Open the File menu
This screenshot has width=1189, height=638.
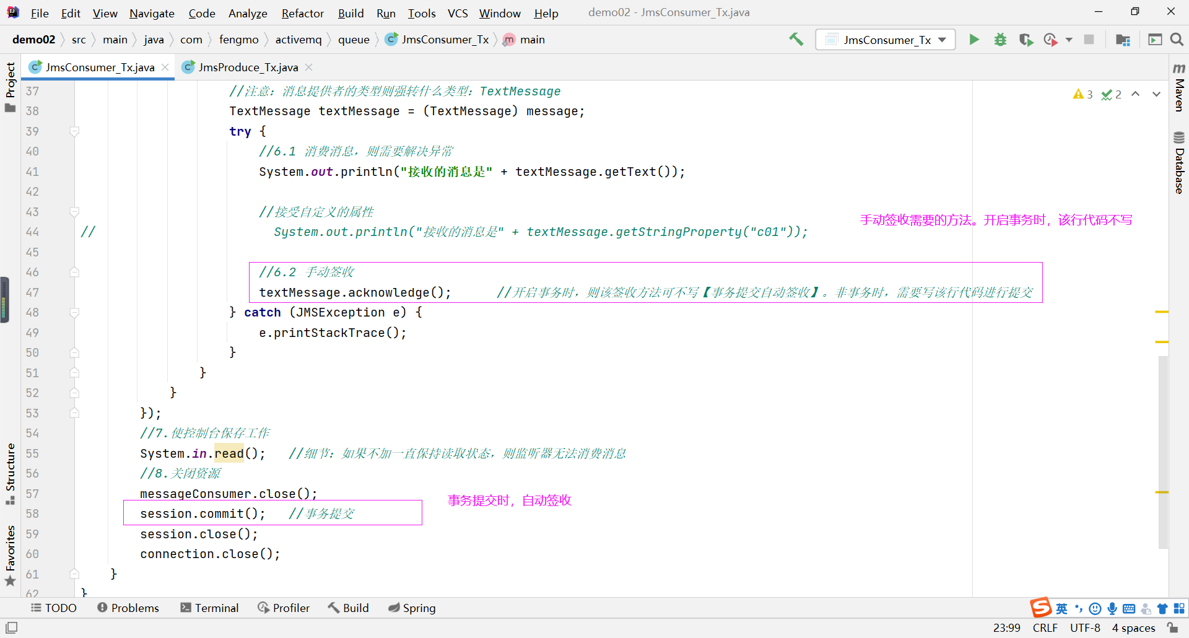(x=40, y=13)
